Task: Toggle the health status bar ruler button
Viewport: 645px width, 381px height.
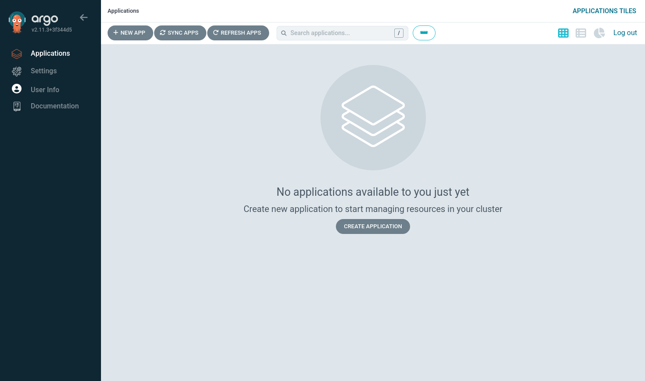Action: coord(424,33)
